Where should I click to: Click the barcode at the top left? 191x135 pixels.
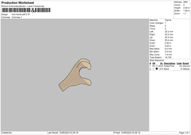[26, 10]
